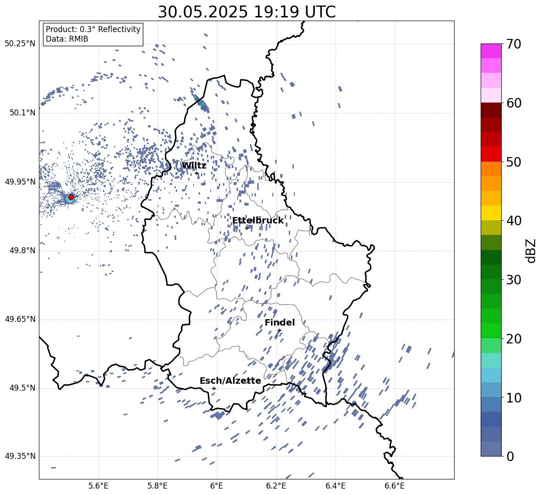Click the 50.1°N latitude label
The width and height of the screenshot is (542, 495).
tap(22, 113)
